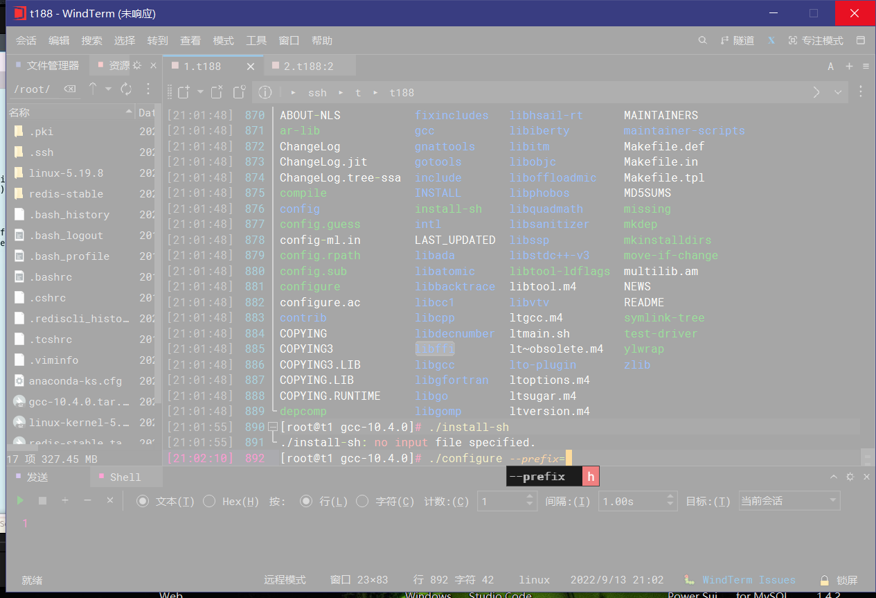The height and width of the screenshot is (598, 876).
Task: Click the blue X server icon
Action: tap(771, 41)
